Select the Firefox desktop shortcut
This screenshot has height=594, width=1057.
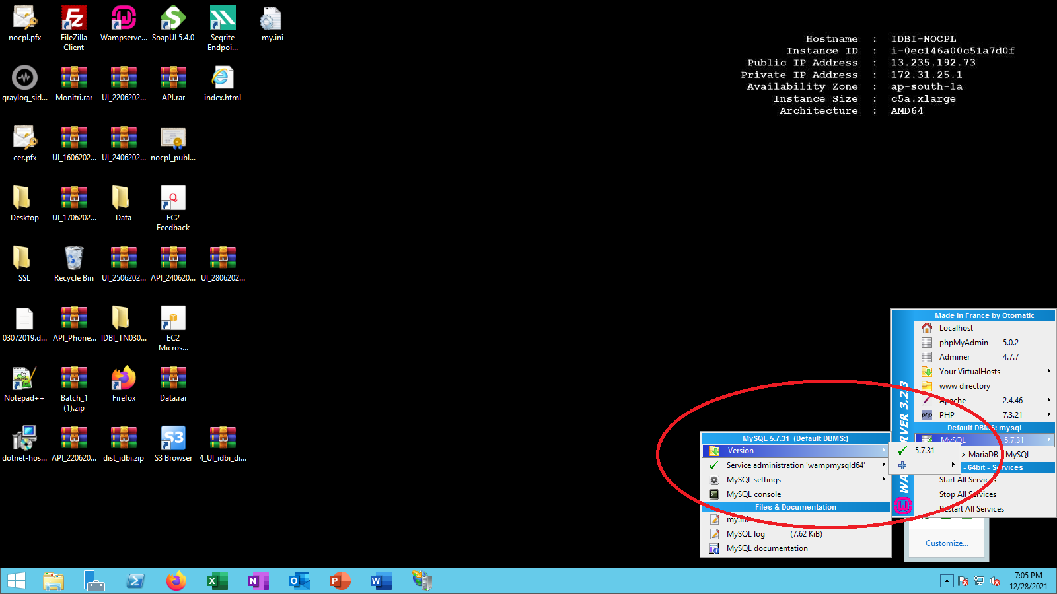pos(124,384)
